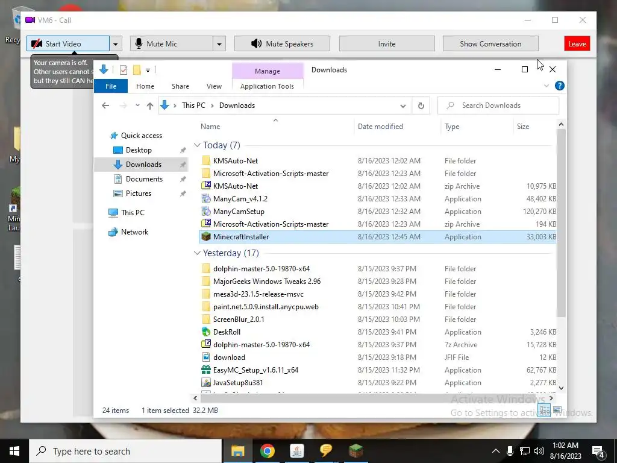
Task: Click Show Conversation button
Action: (490, 43)
